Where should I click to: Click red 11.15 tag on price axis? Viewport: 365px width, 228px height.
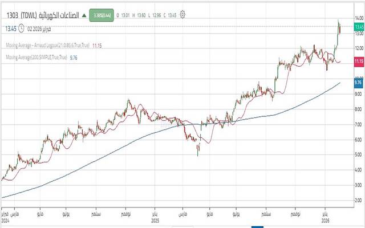coord(359,60)
